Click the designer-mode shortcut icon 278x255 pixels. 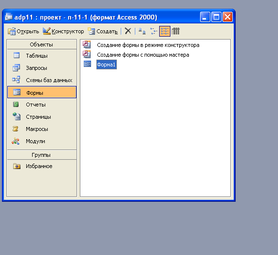tap(87, 44)
